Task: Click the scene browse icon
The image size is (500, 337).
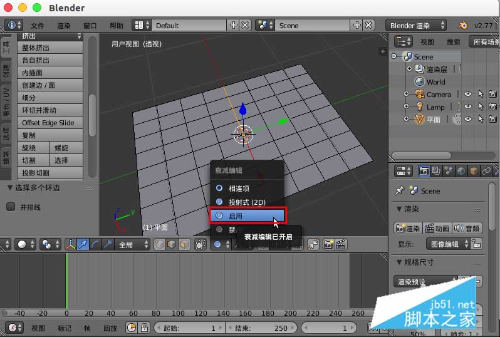Action: (265, 25)
